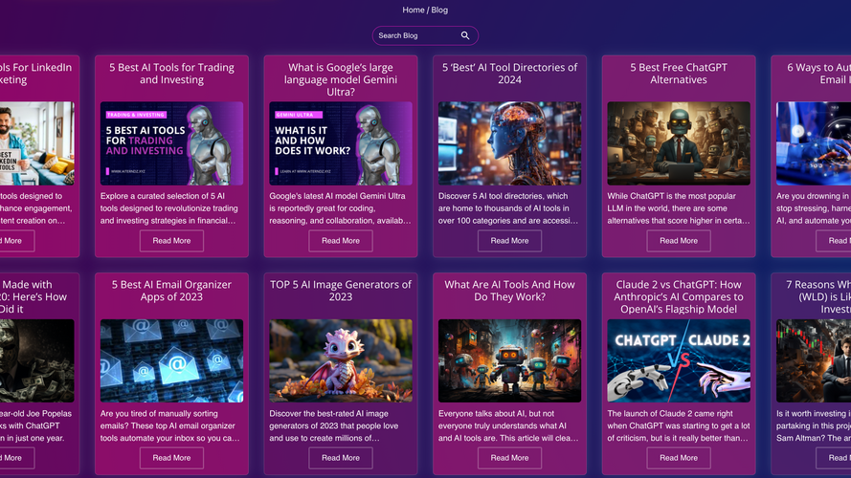Click excerpt 'The launch of Claude 2 came right'
The image size is (851, 478).
(679, 425)
